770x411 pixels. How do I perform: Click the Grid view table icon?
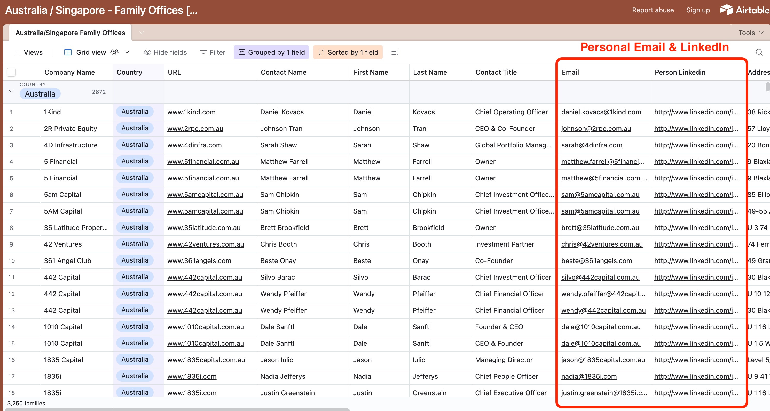click(68, 52)
